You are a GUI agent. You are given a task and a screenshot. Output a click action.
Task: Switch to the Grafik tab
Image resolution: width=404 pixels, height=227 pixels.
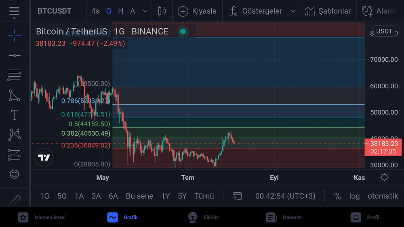[x=122, y=217]
